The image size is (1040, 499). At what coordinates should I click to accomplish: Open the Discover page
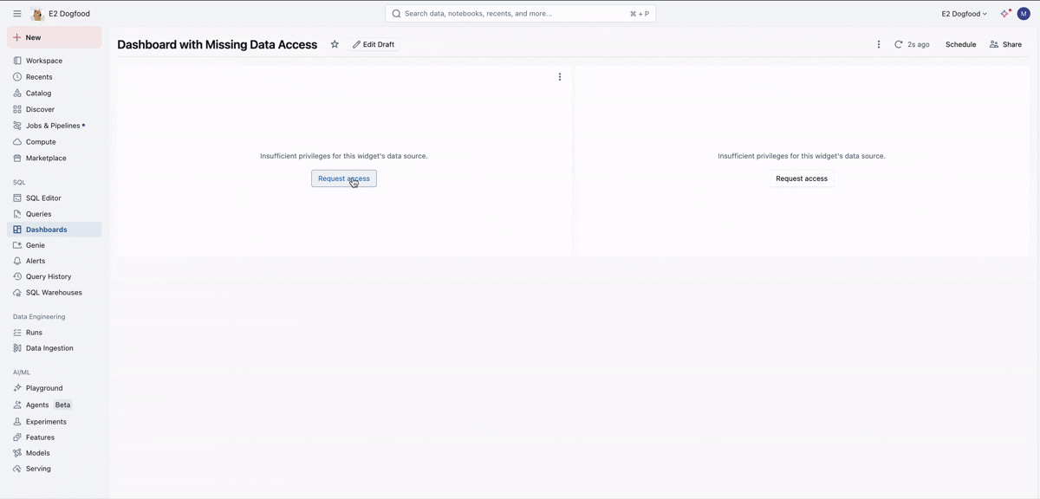point(54,109)
